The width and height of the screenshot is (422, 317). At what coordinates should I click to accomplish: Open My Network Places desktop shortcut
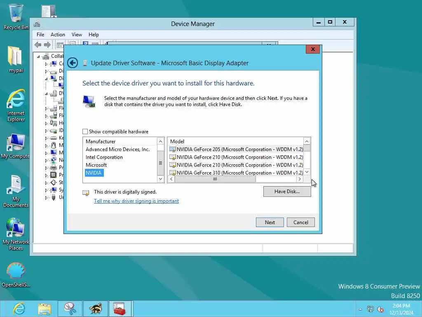16,234
